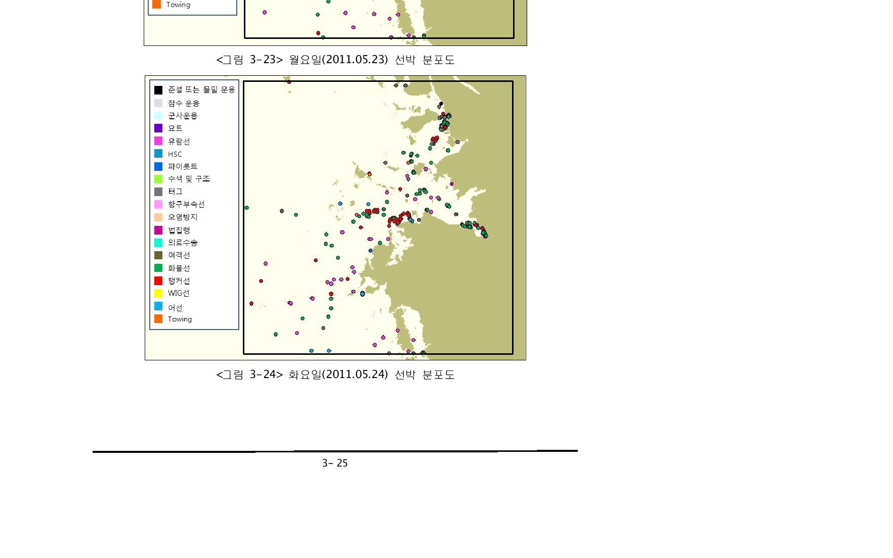Image resolution: width=893 pixels, height=558 pixels.
Task: Click orange Towing swatch in top 3-23 legend
Action: coord(157,4)
